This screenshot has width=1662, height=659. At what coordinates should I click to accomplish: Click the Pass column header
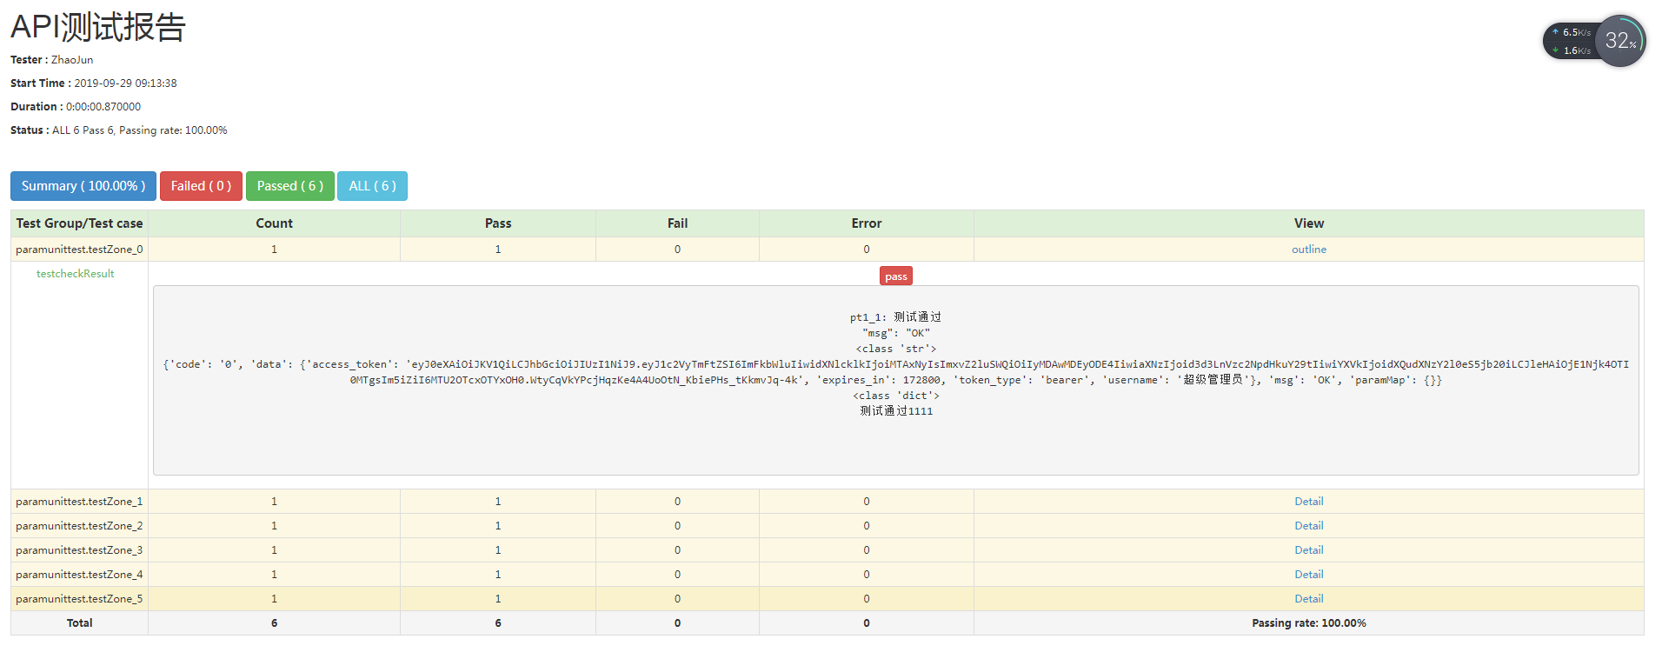point(498,223)
